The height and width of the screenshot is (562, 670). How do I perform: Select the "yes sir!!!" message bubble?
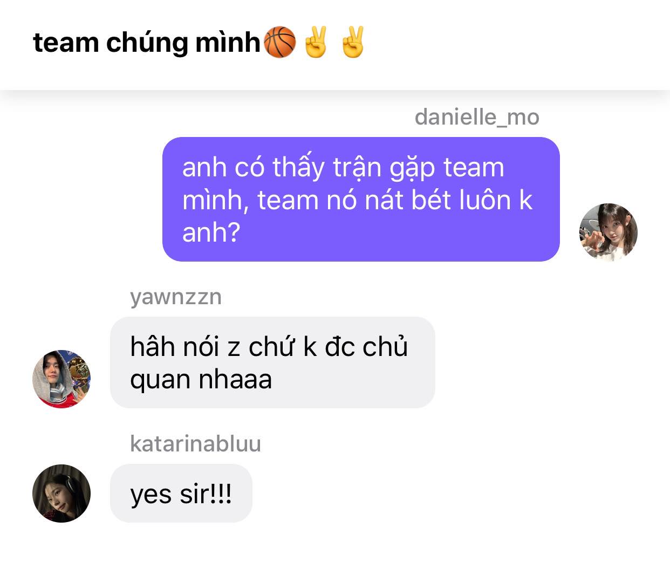point(181,493)
